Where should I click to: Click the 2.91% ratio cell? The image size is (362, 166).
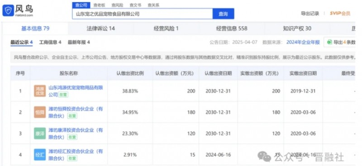pos(130,155)
